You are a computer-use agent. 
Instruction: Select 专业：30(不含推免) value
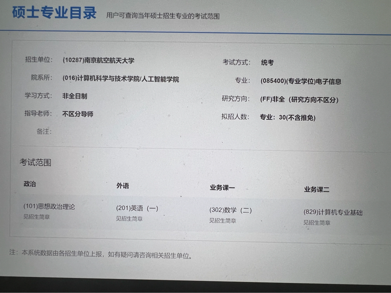pyautogui.click(x=288, y=117)
